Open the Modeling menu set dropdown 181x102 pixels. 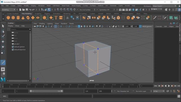[8, 10]
